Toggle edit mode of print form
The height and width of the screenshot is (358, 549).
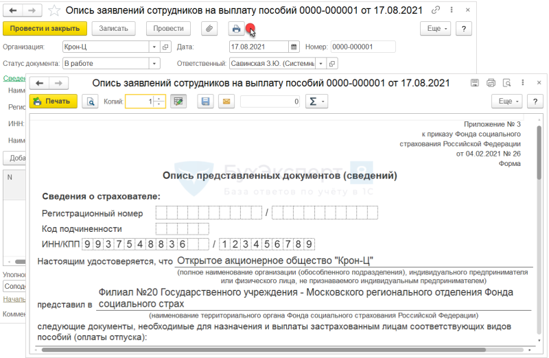tap(178, 102)
